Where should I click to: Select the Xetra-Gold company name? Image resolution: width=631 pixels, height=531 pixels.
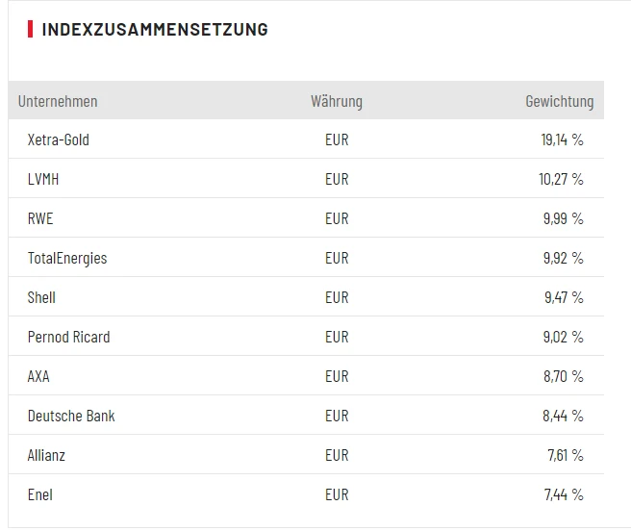(x=59, y=139)
